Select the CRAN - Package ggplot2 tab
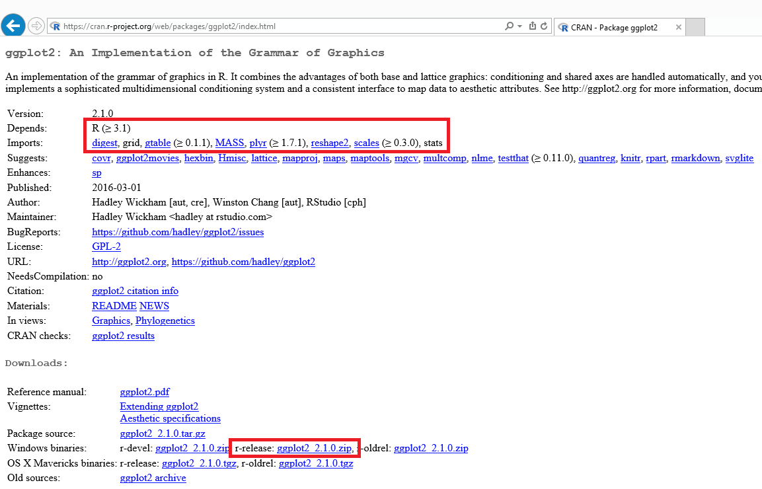This screenshot has width=762, height=489. click(x=620, y=27)
